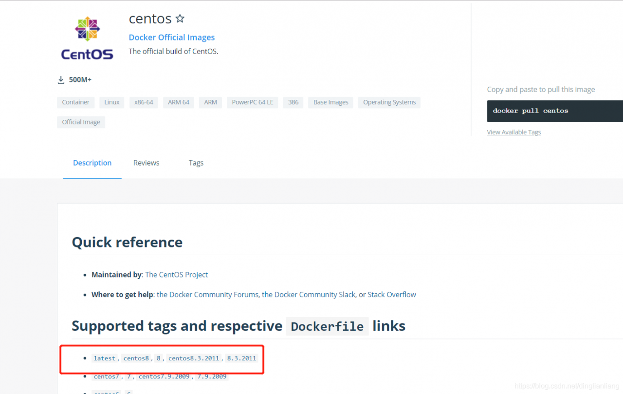Viewport: 623px width, 394px height.
Task: Click the Quick reference heading
Action: coord(127,243)
